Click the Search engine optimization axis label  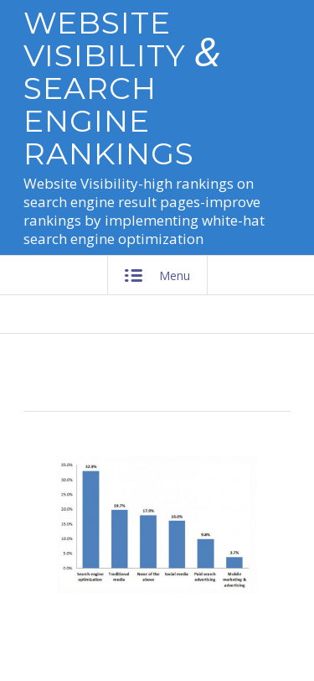tap(90, 577)
